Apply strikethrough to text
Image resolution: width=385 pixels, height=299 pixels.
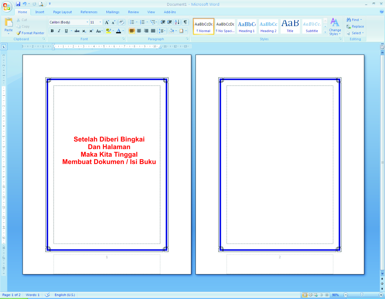77,31
